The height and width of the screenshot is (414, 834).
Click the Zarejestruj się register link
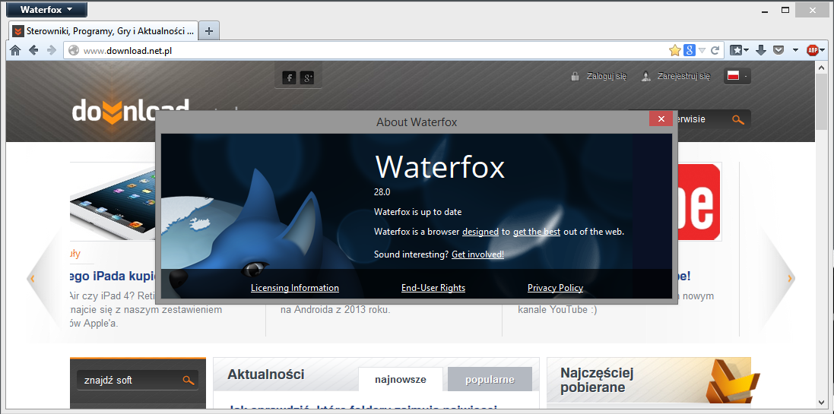tap(683, 76)
